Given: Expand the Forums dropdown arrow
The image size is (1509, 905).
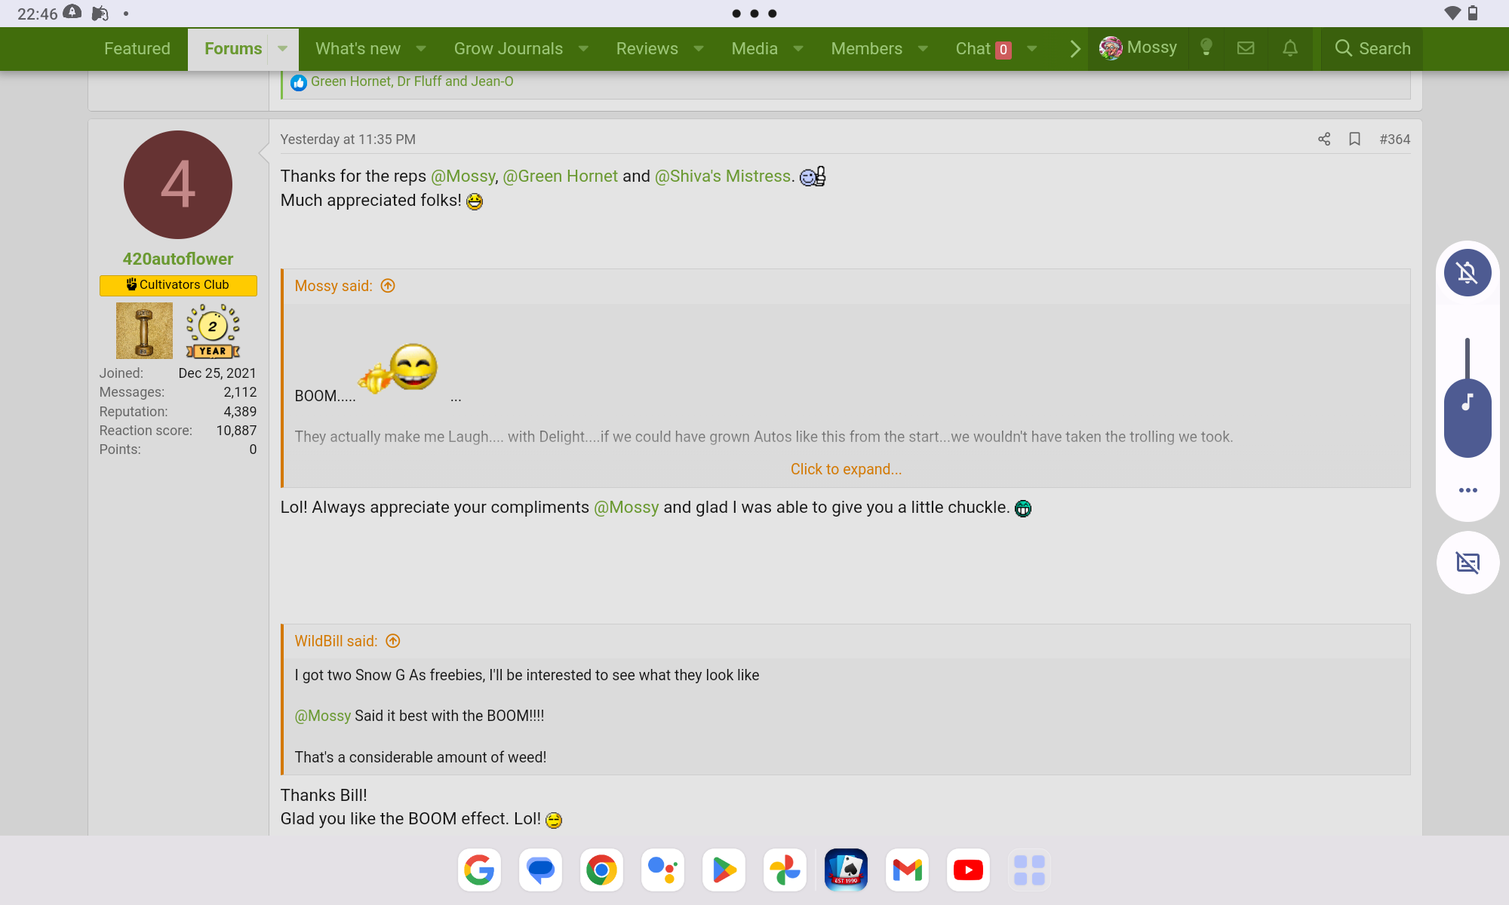Looking at the screenshot, I should coord(282,49).
